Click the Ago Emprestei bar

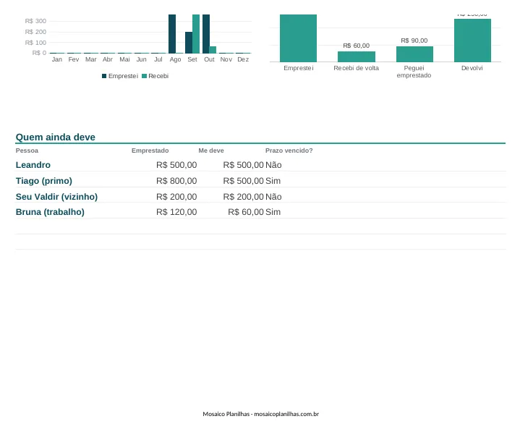coord(172,34)
